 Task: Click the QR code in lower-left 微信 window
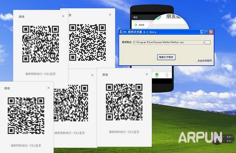click(x=26, y=116)
